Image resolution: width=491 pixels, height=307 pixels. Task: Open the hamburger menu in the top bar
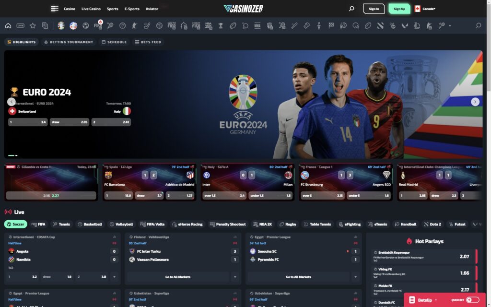pyautogui.click(x=55, y=9)
